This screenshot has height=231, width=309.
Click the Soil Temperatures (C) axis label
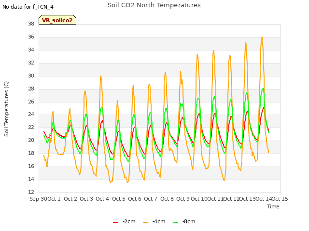coord(6,109)
